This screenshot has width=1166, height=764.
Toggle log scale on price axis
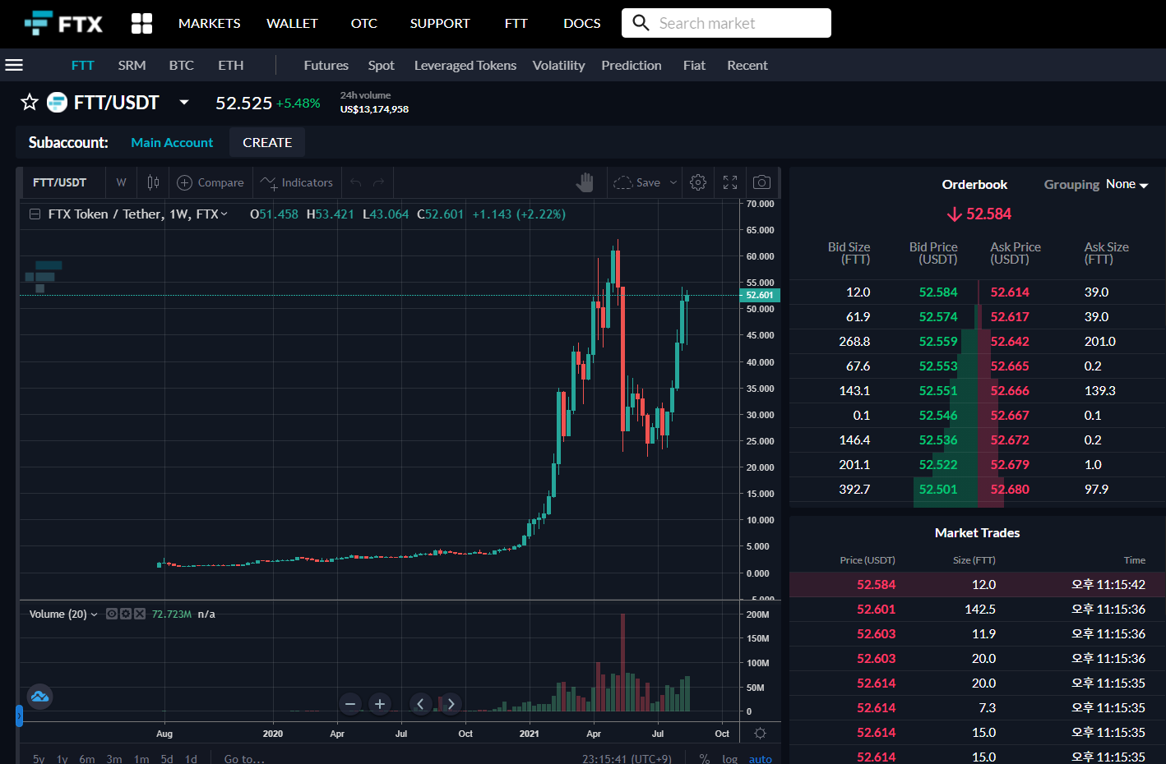point(730,758)
